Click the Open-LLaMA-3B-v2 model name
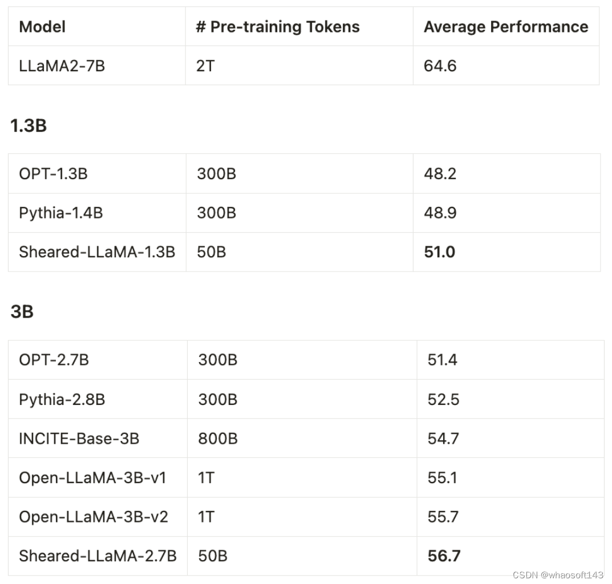Screen dimensions: 612x584 click(94, 517)
